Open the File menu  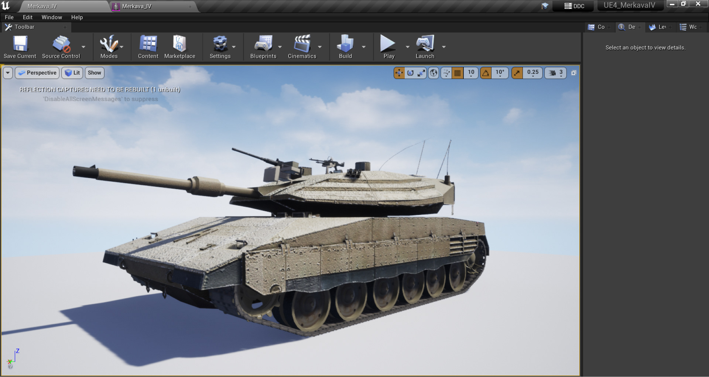tap(9, 17)
